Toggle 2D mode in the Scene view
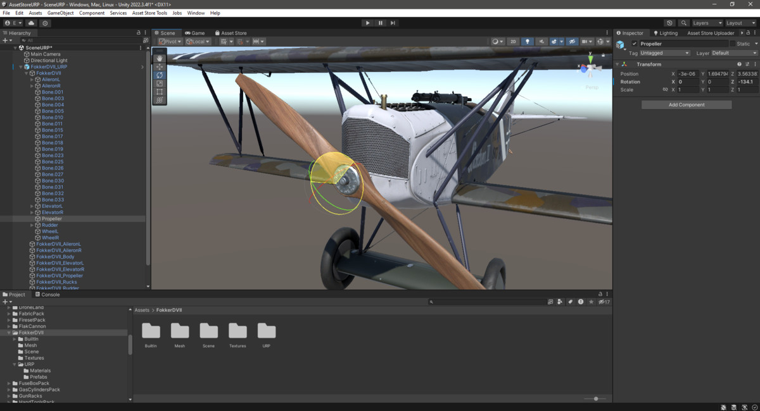760x411 pixels. (513, 41)
